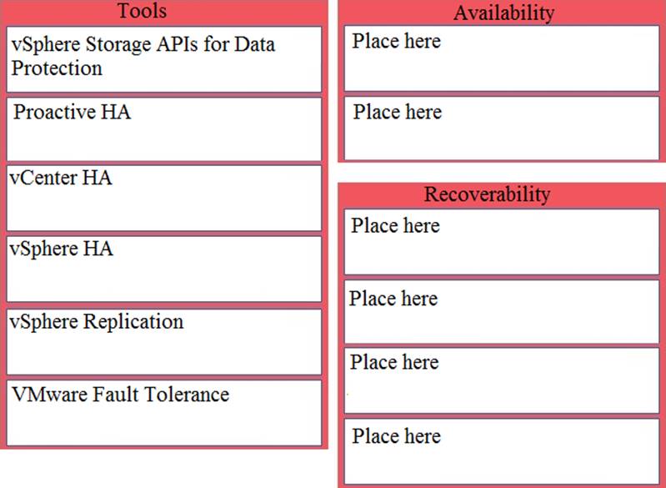
Task: Click the 'Replication' word in vSphere Replication
Action: pos(133,321)
